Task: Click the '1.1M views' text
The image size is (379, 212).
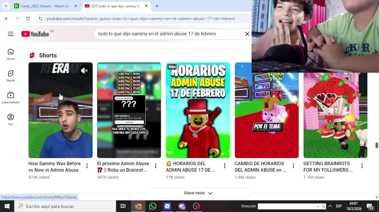Action: (x=314, y=177)
